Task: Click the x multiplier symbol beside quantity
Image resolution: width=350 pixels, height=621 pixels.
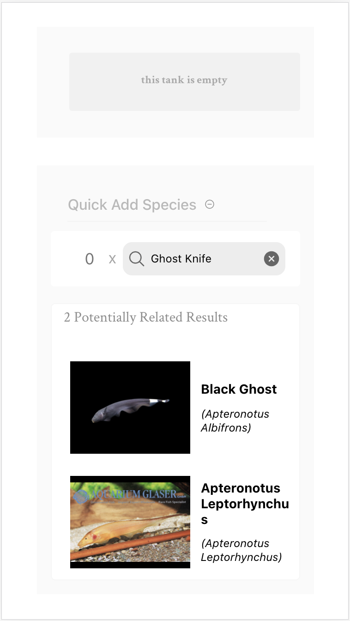Action: tap(112, 259)
